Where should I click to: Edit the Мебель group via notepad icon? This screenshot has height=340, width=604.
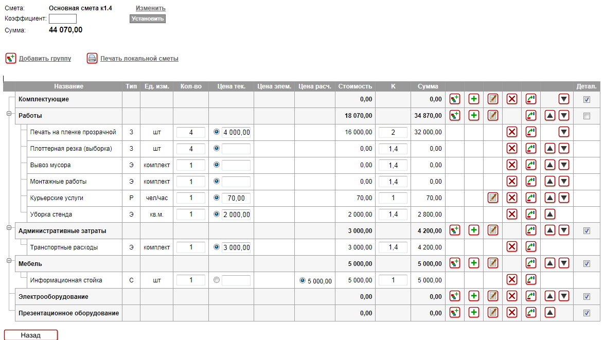coord(493,264)
